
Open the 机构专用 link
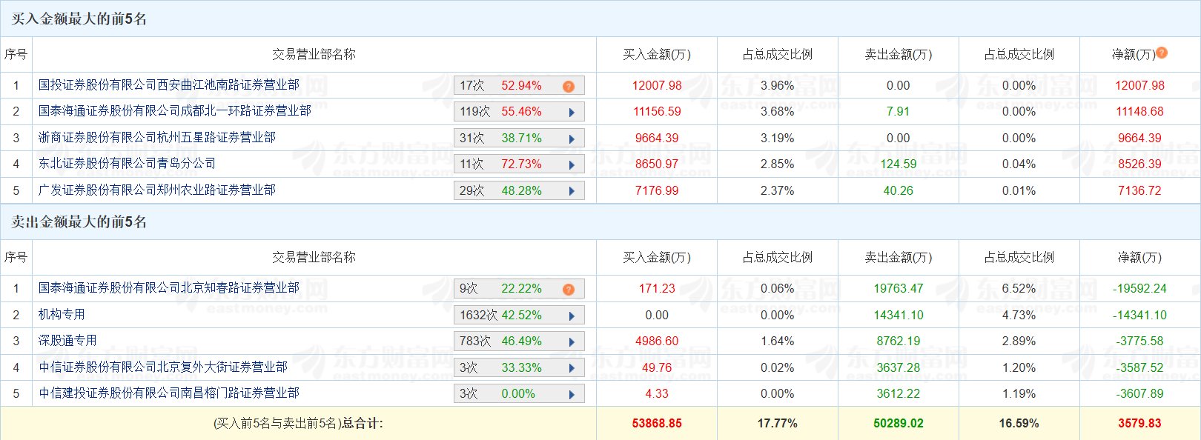point(62,315)
